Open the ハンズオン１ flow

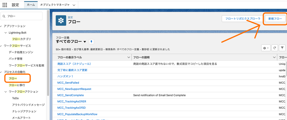pyautogui.click(x=65, y=76)
